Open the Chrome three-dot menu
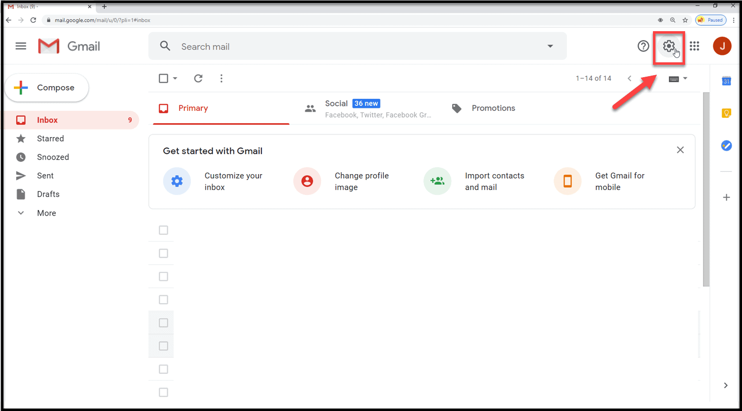742x411 pixels. [x=734, y=20]
